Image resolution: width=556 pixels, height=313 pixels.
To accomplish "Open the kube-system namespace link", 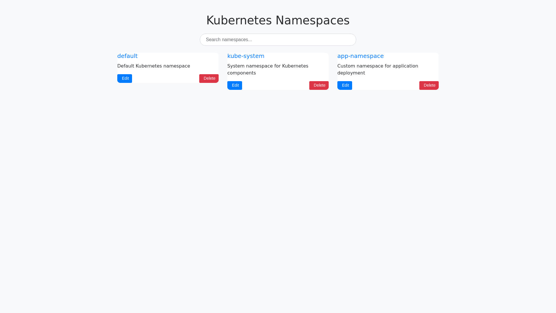I will coord(246,56).
